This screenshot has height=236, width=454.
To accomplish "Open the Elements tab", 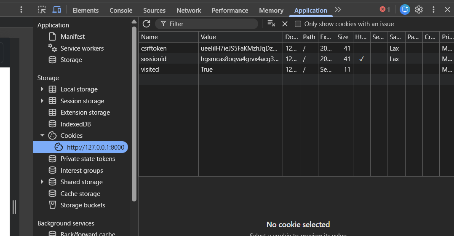I will pos(86,11).
